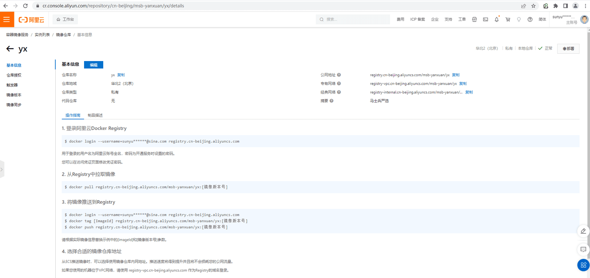Screen dimensions: 590x278
Task: Show help tooltip for 经典网络
Action: pyautogui.click(x=339, y=92)
